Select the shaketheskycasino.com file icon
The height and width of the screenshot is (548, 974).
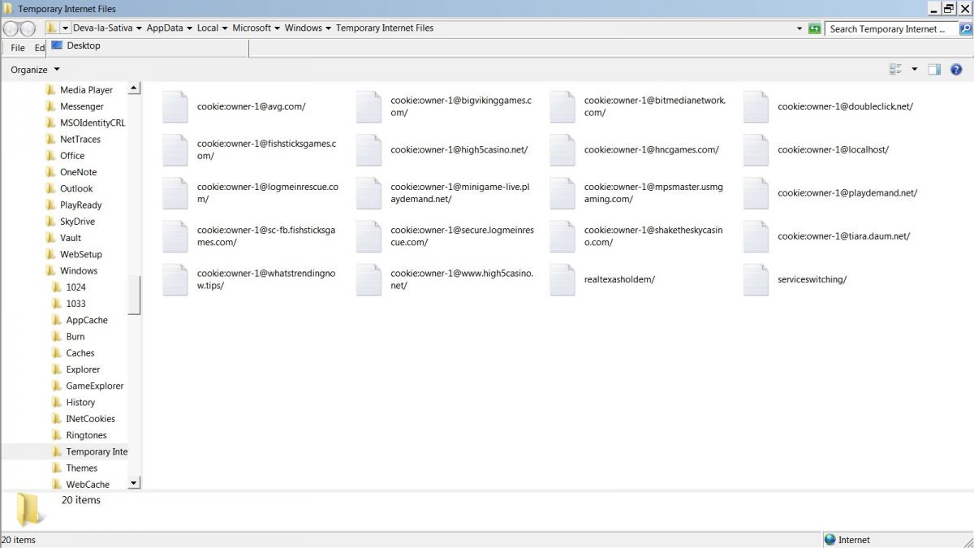562,236
